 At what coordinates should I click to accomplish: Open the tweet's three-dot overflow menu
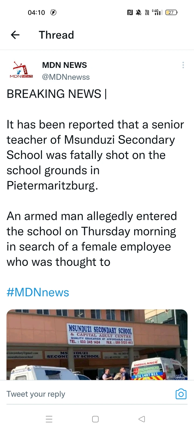tap(183, 65)
